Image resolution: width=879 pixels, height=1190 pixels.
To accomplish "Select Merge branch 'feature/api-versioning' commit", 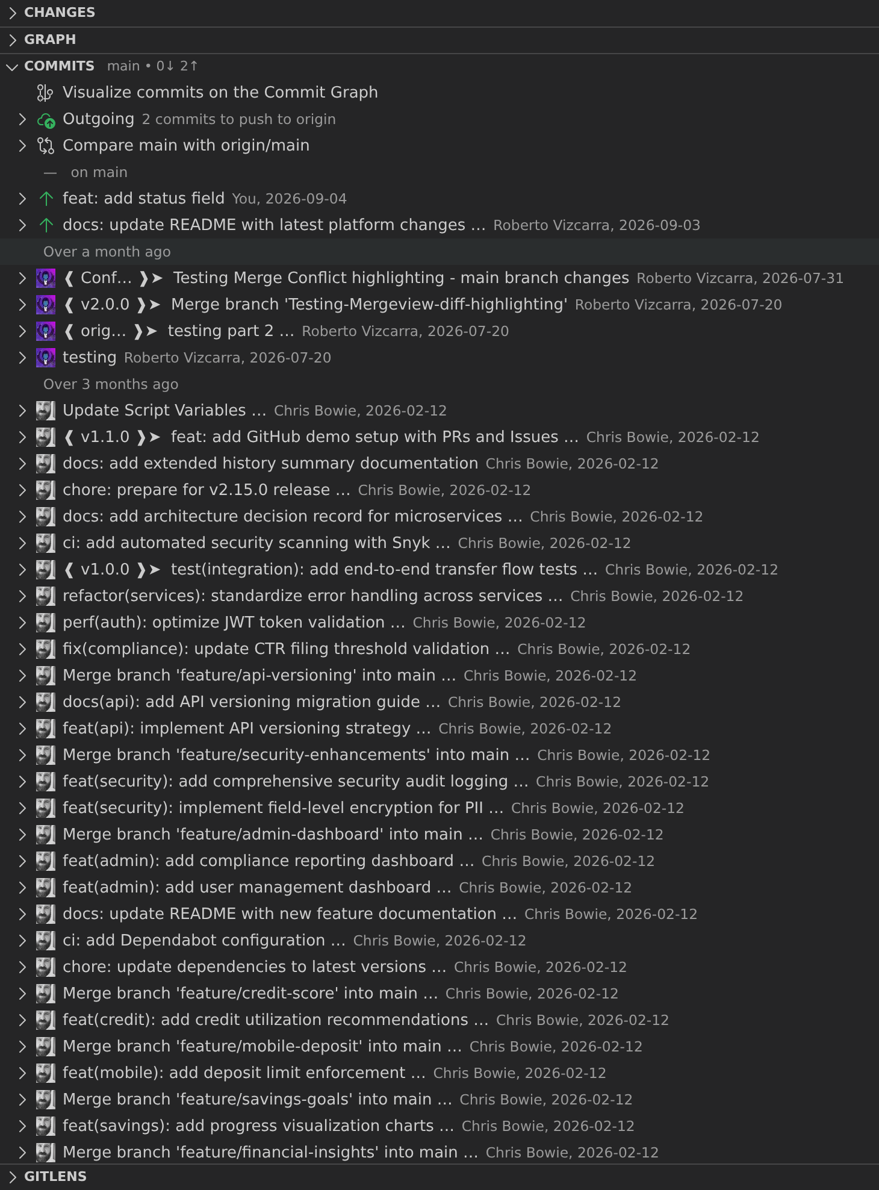I will click(440, 676).
